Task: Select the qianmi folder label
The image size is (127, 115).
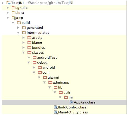Action: tap(53, 78)
